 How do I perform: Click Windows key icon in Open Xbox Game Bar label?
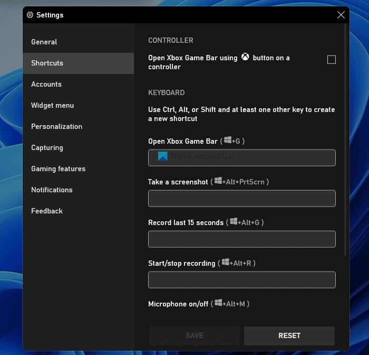228,140
